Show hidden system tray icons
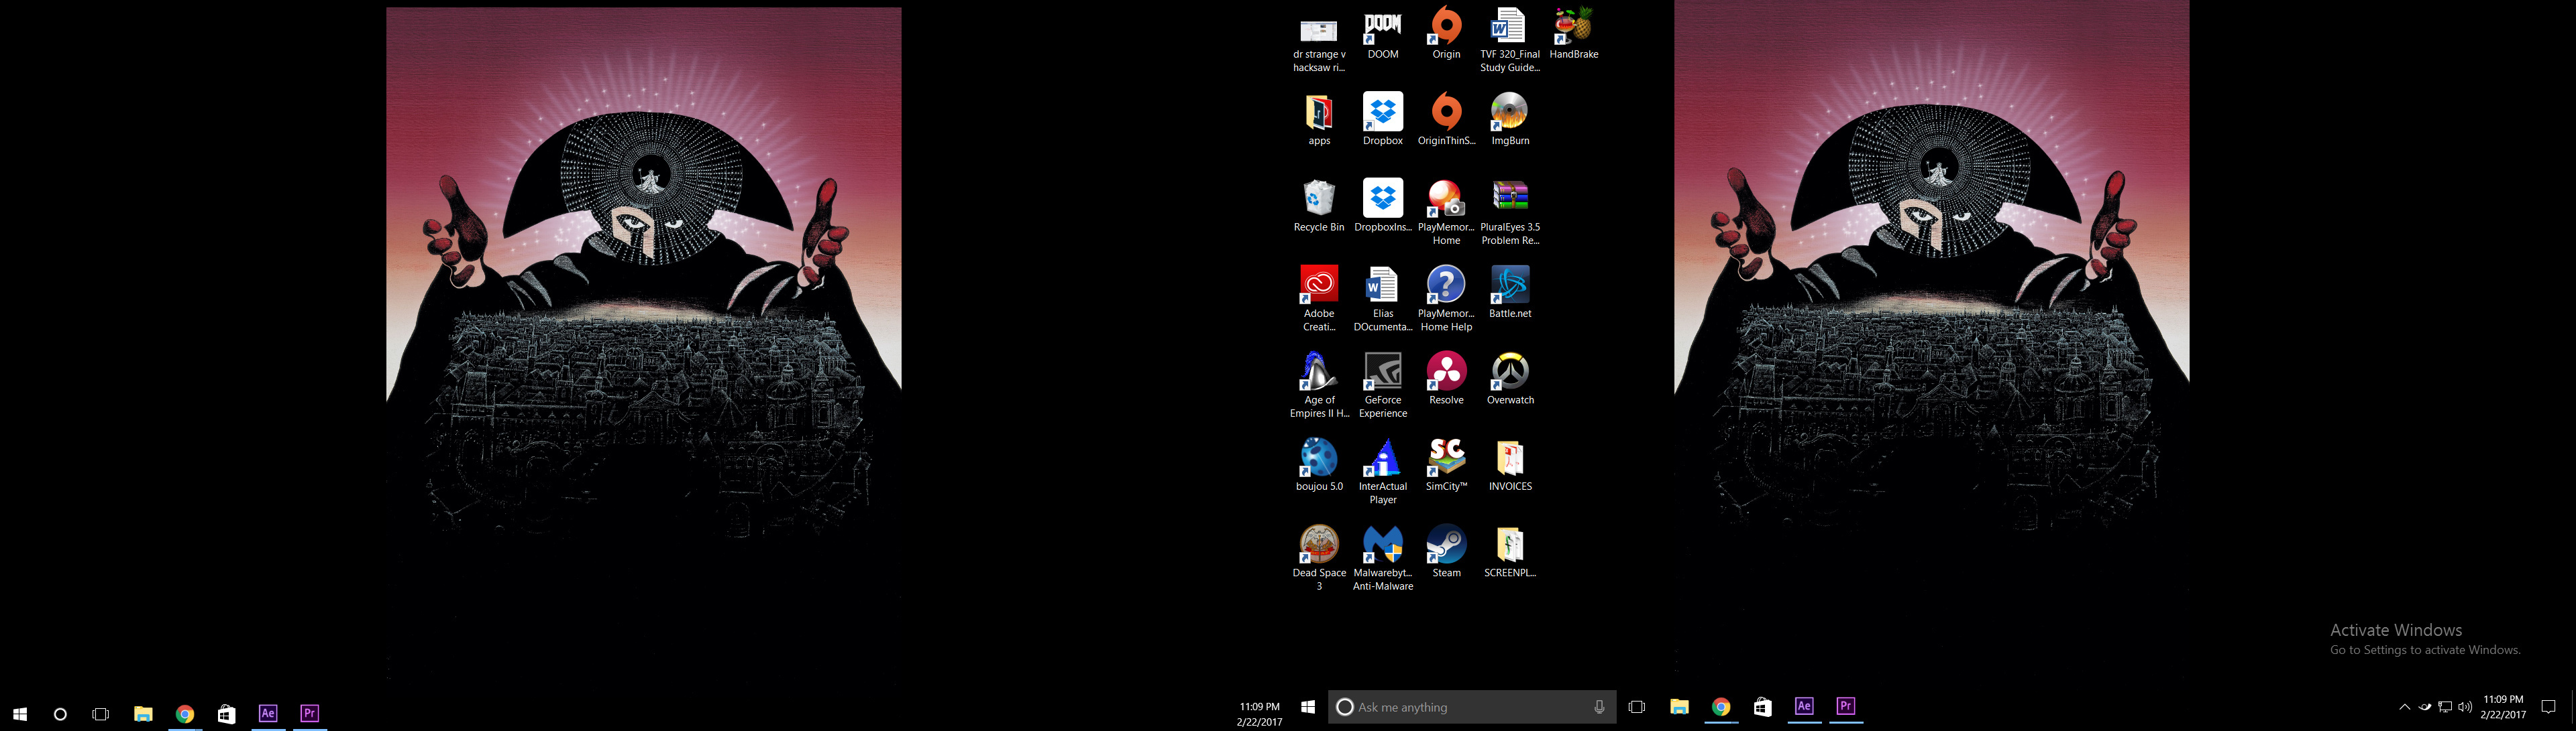Image resolution: width=2576 pixels, height=731 pixels. pyautogui.click(x=2404, y=707)
